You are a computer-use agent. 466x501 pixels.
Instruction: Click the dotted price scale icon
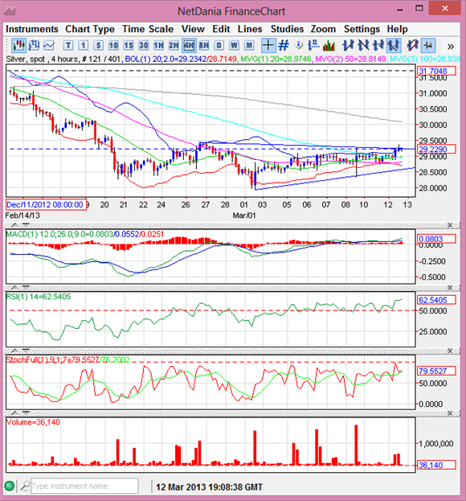point(313,45)
